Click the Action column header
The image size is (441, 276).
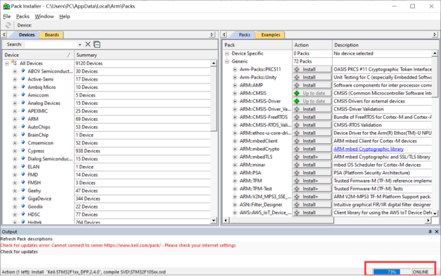tap(312, 45)
